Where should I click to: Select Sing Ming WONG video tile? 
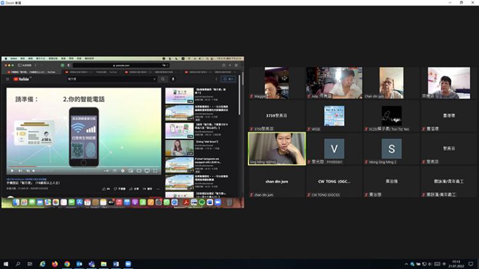click(x=277, y=148)
